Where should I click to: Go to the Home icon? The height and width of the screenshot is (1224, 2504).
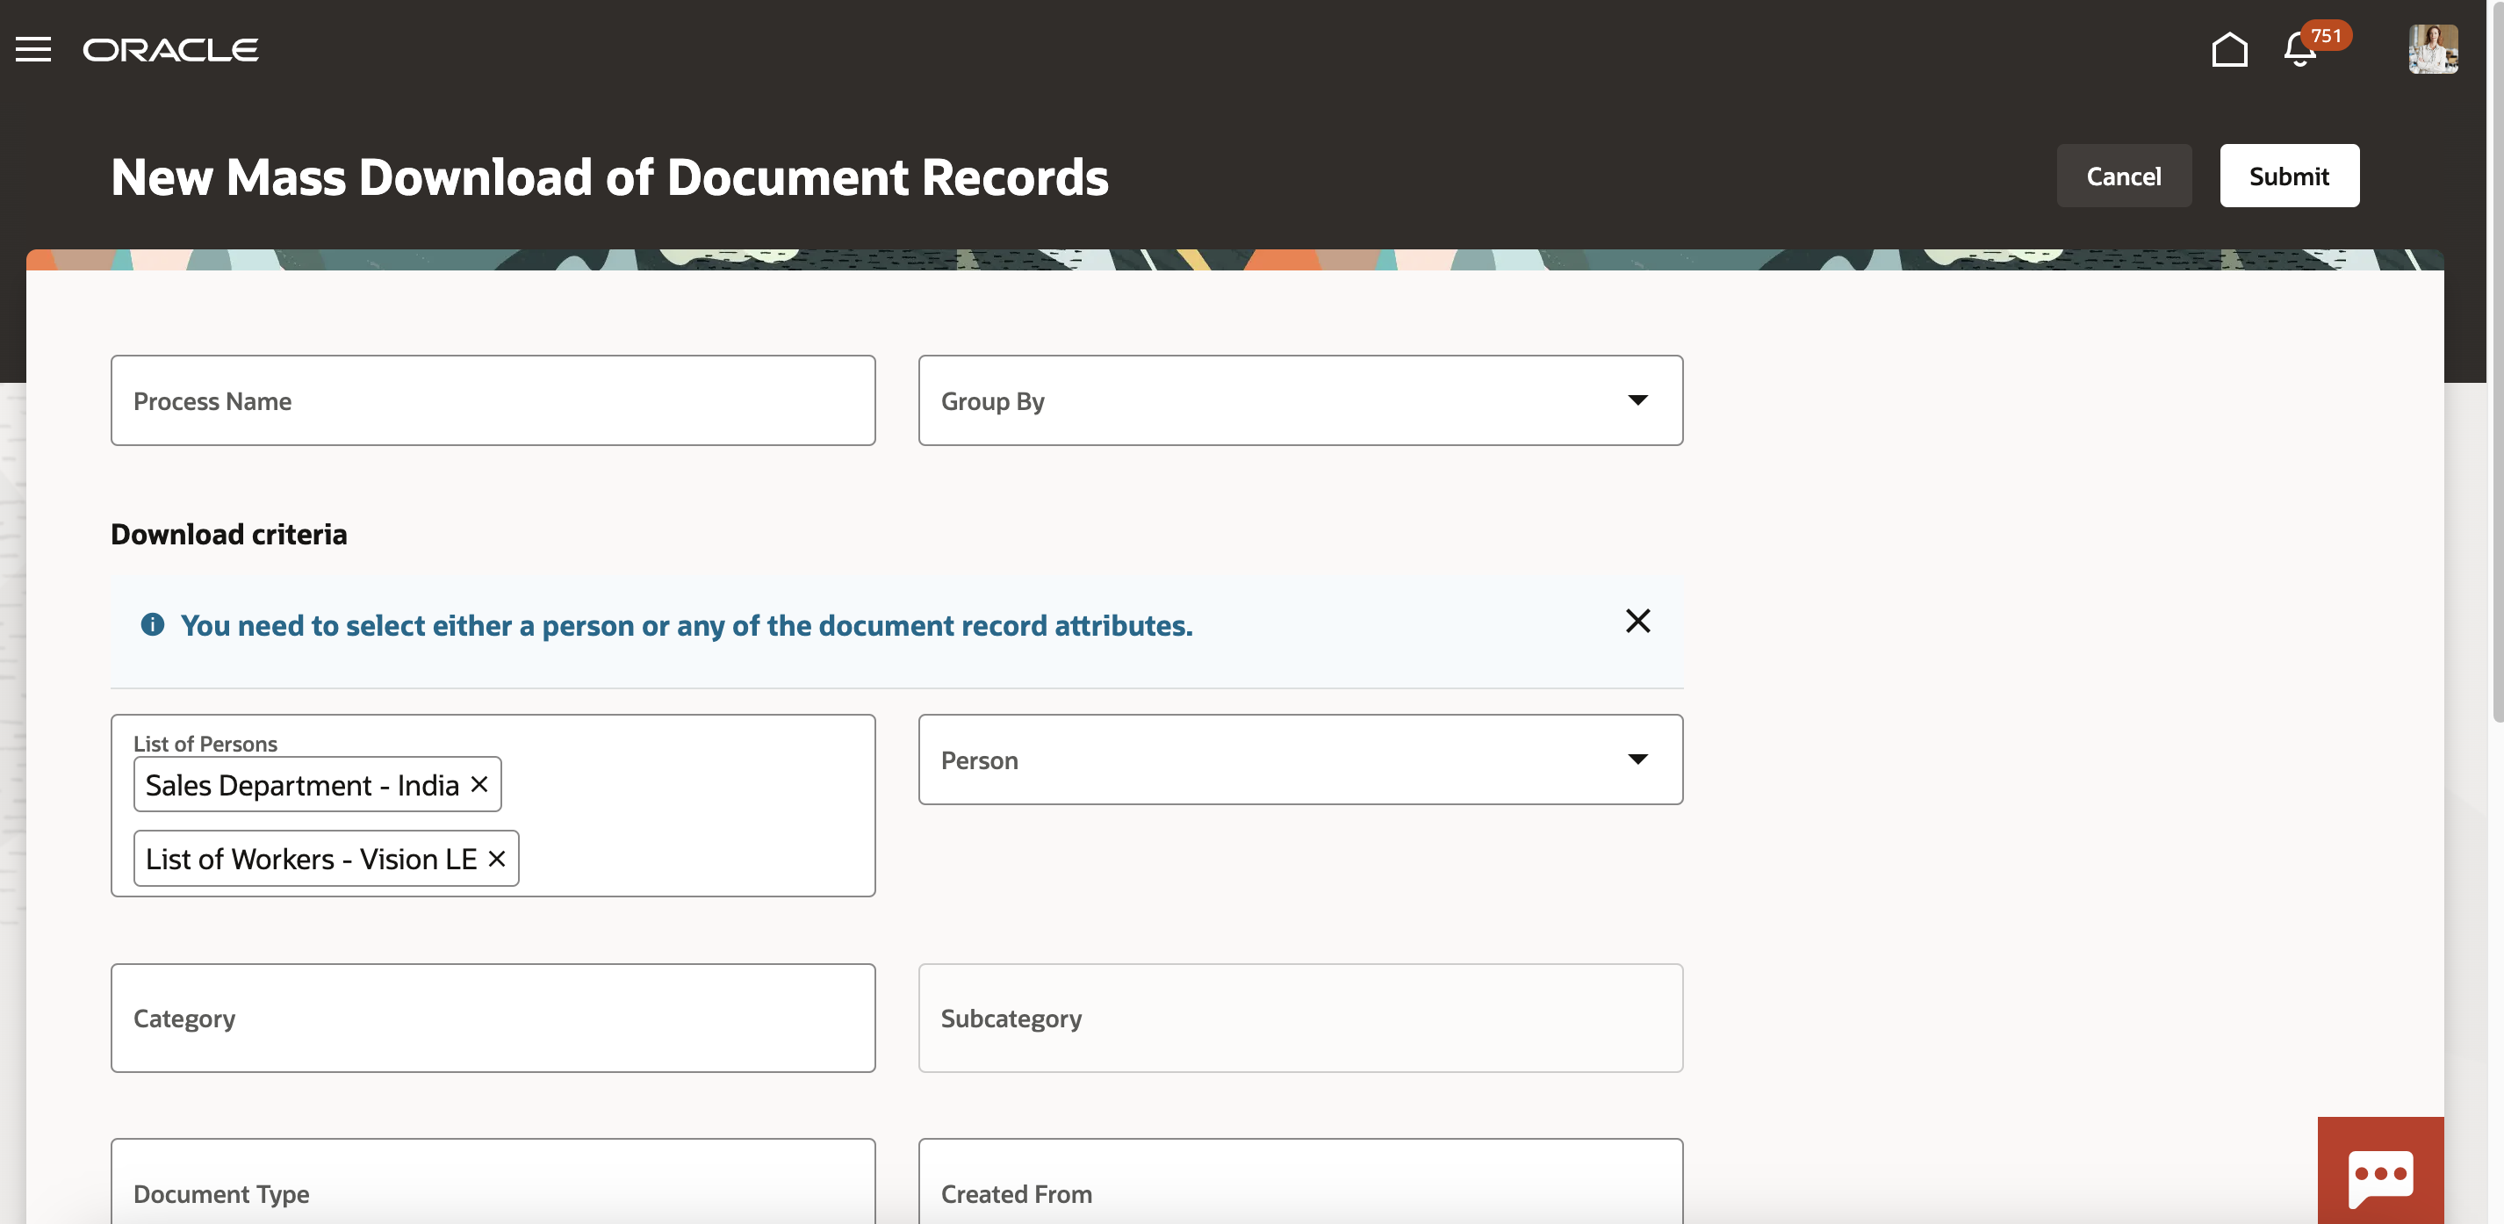[2229, 49]
